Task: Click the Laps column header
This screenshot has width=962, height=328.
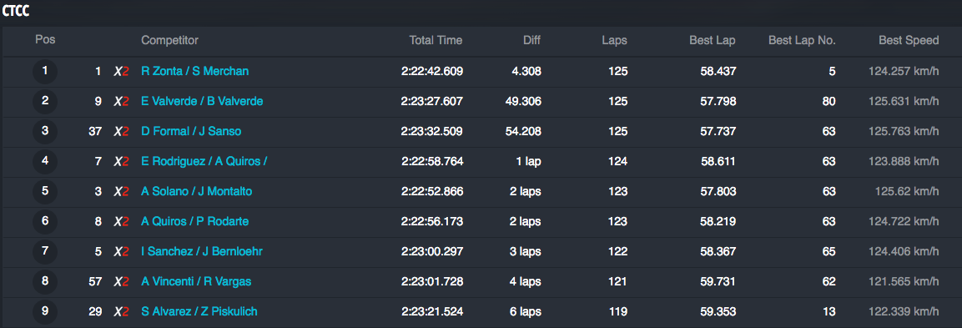Action: click(614, 41)
